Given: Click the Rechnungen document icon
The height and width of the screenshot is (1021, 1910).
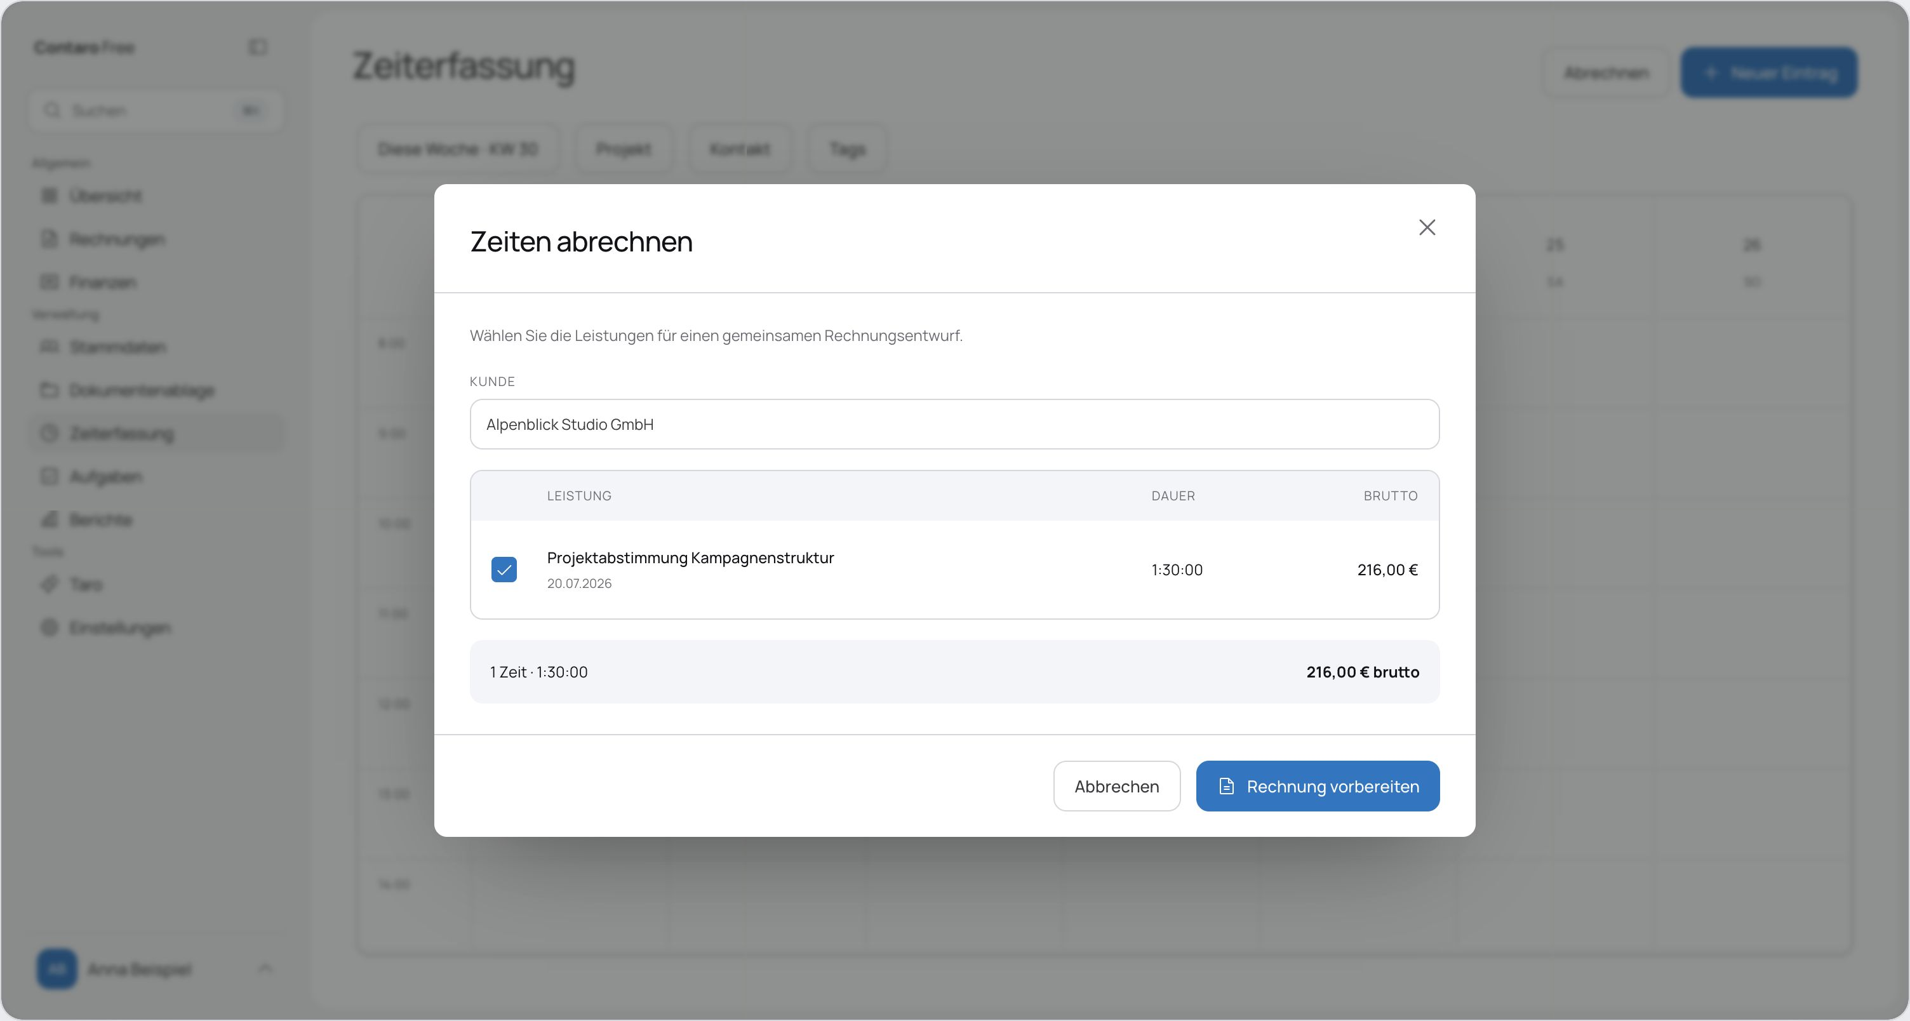Looking at the screenshot, I should point(49,239).
